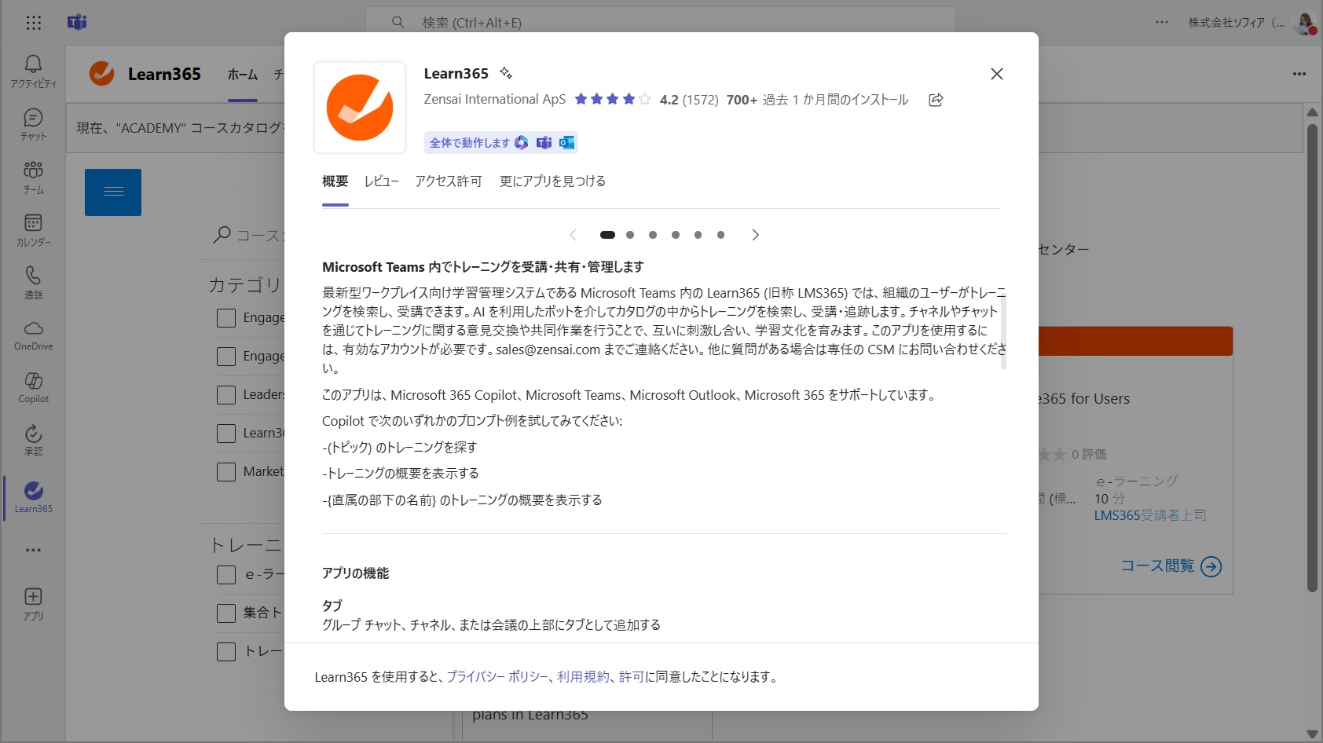Click the Learn365 orange logo in dialog
The image size is (1323, 743).
pos(360,108)
